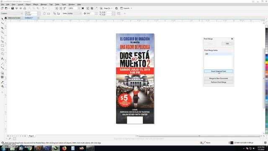Viewport: 268px width, 151px height.
Task: Open the File menu
Action: tap(3, 5)
